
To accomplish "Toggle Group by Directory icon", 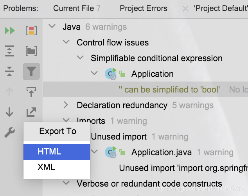I will tap(31, 51).
